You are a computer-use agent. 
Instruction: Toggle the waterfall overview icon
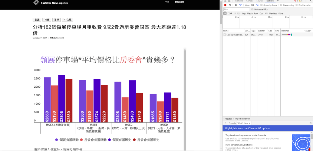point(256,5)
